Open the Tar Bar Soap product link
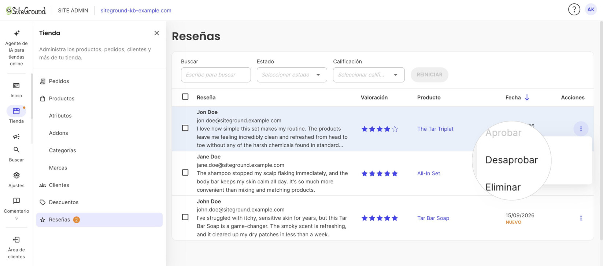The height and width of the screenshot is (266, 603). pos(433,218)
